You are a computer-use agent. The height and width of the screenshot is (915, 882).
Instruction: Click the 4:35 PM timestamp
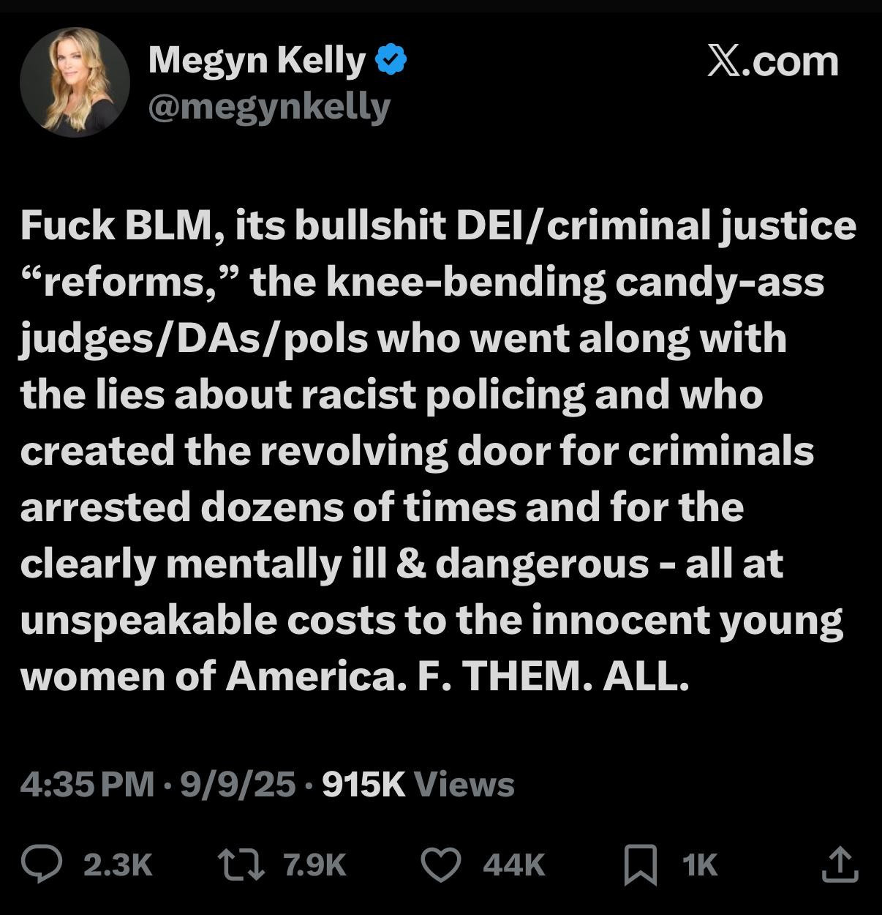87,785
